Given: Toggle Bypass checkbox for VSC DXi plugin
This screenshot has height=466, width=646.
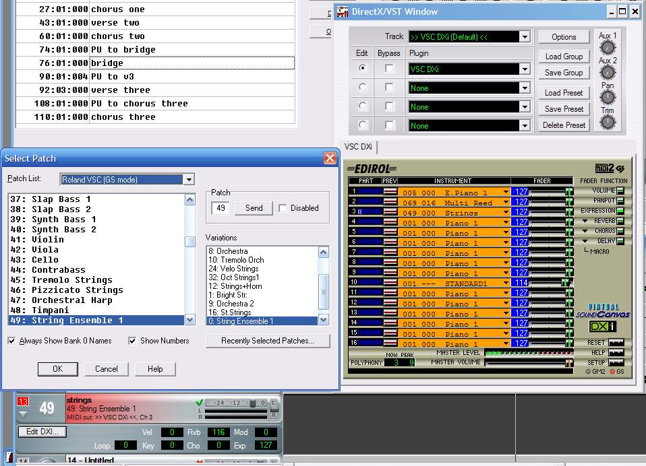Looking at the screenshot, I should coord(389,68).
